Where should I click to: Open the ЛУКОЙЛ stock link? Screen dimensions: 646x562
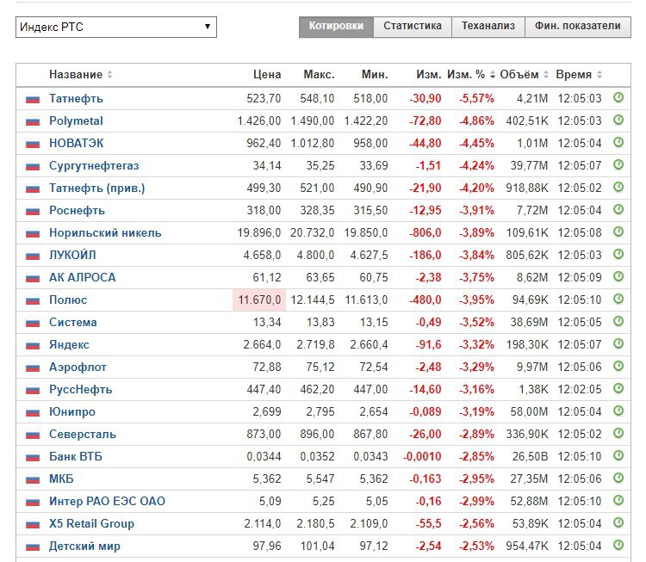[x=72, y=256]
